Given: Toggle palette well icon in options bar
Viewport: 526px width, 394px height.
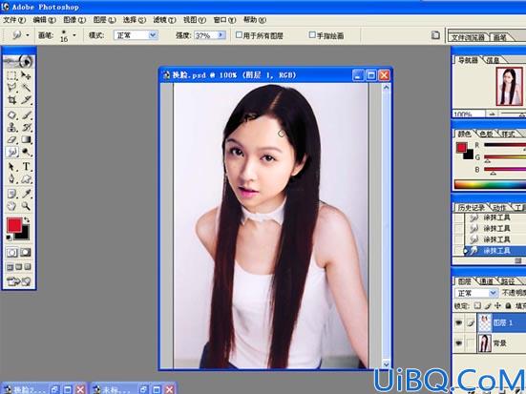Looking at the screenshot, I should [x=435, y=35].
